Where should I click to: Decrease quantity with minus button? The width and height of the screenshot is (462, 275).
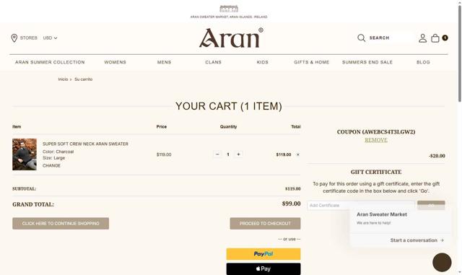(217, 154)
